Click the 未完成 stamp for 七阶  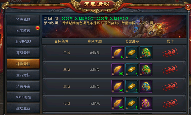point(170,103)
